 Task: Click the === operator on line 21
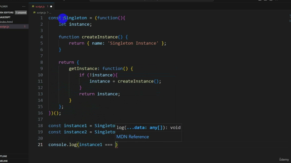click(109, 145)
